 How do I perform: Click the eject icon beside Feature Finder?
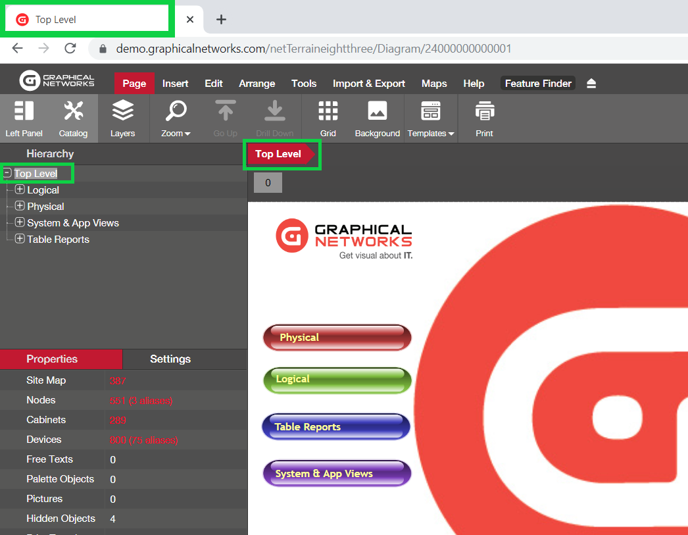[x=591, y=84]
